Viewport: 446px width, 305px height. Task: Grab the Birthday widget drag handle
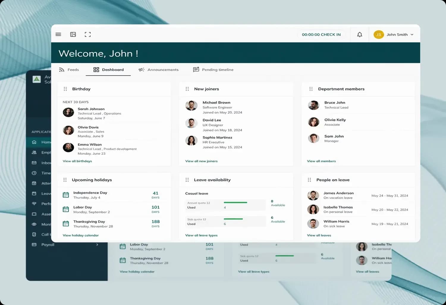coord(65,89)
